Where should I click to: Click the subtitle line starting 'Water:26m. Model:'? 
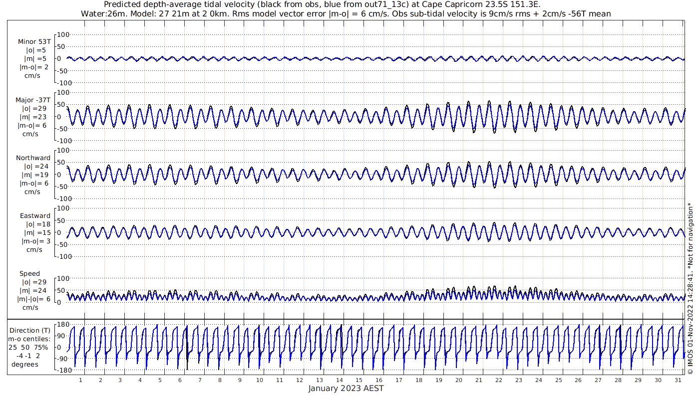(x=346, y=13)
